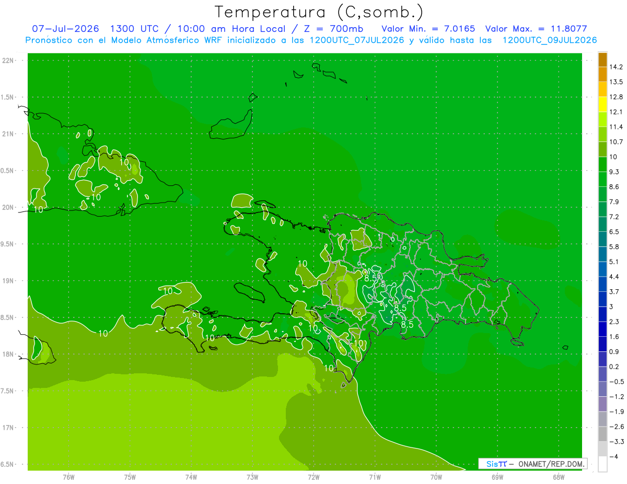Click the '-2.6' color scale value
627x484 pixels.
[x=617, y=427]
